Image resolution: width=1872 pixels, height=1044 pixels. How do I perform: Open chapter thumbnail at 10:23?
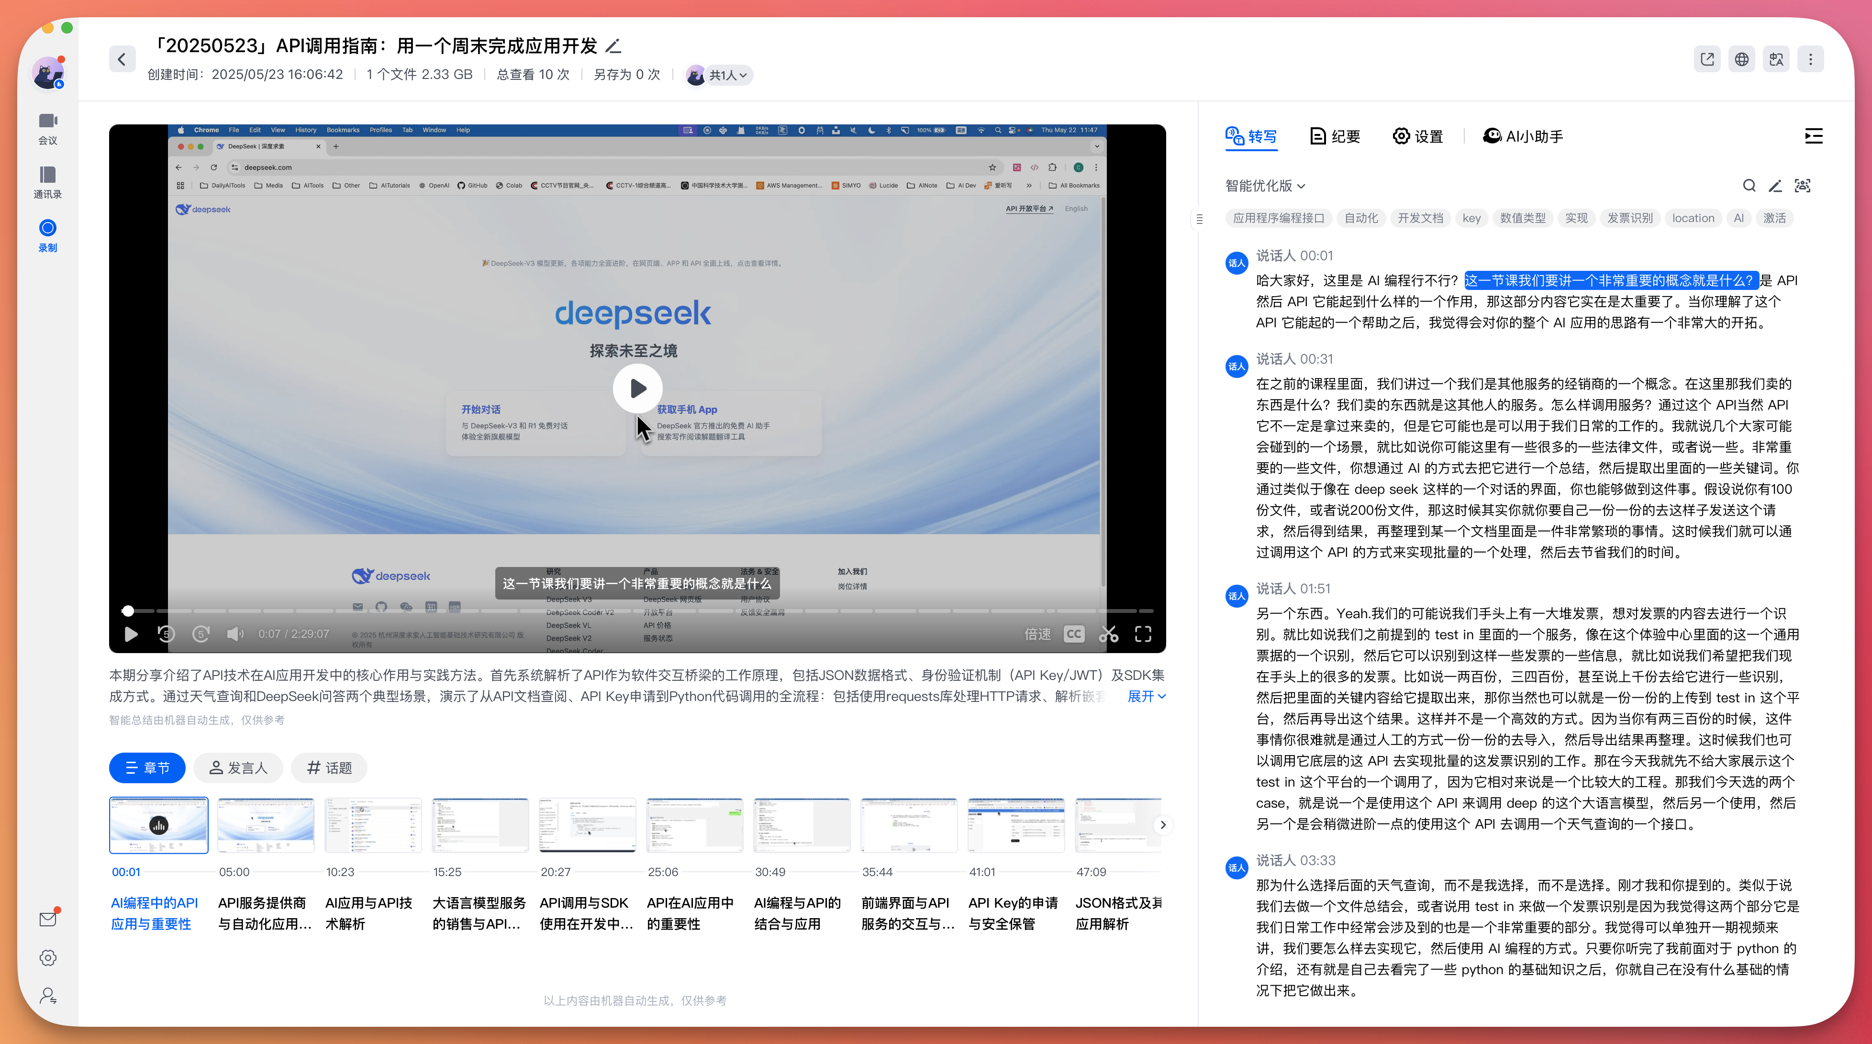point(373,825)
